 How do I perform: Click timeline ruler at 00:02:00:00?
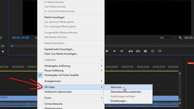112,67
